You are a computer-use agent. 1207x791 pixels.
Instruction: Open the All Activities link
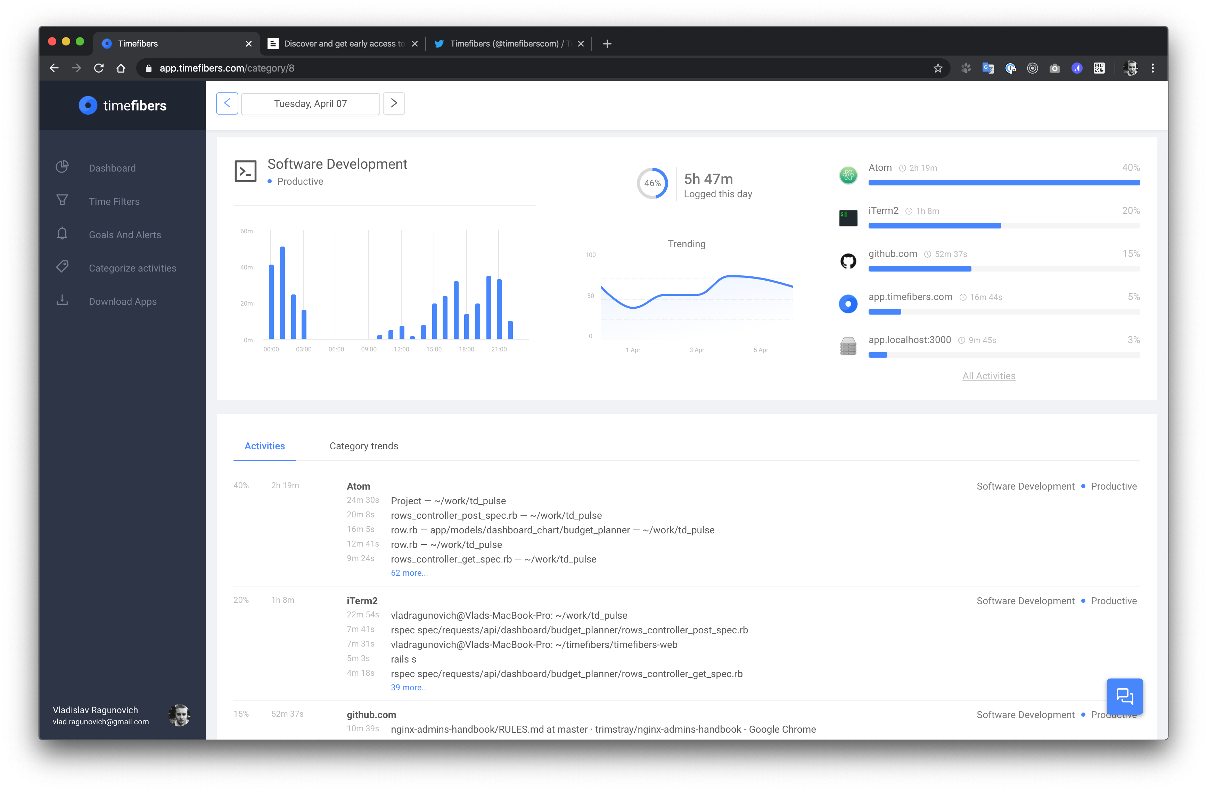click(x=988, y=376)
